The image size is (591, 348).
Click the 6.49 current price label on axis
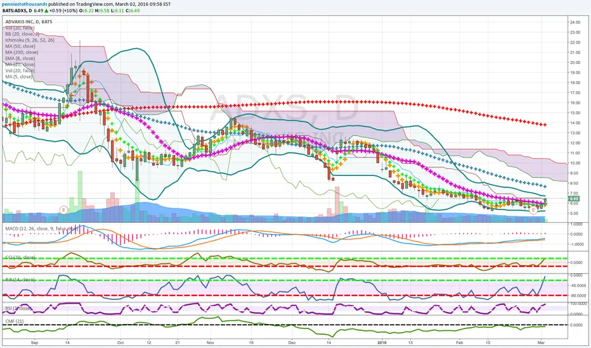(x=573, y=199)
